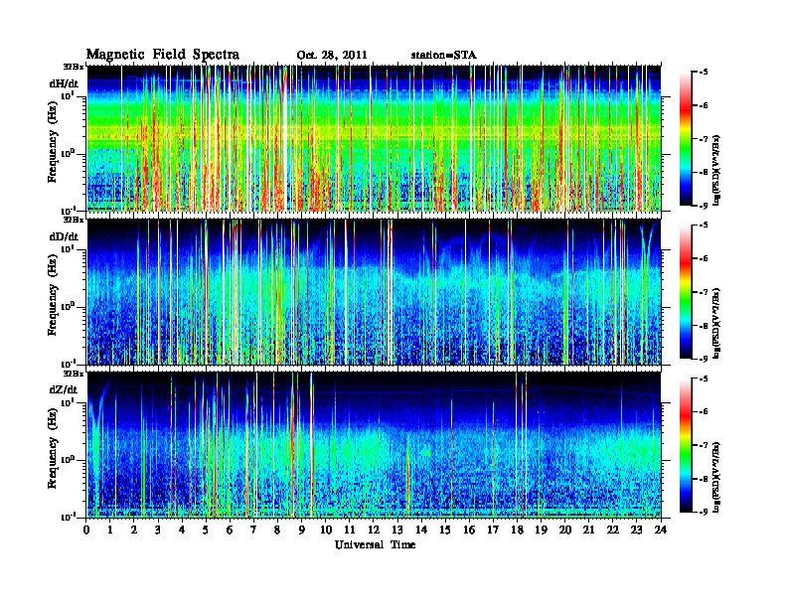The image size is (787, 608).
Task: Click the "Magnetic Field Spectra" title
Action: (163, 56)
